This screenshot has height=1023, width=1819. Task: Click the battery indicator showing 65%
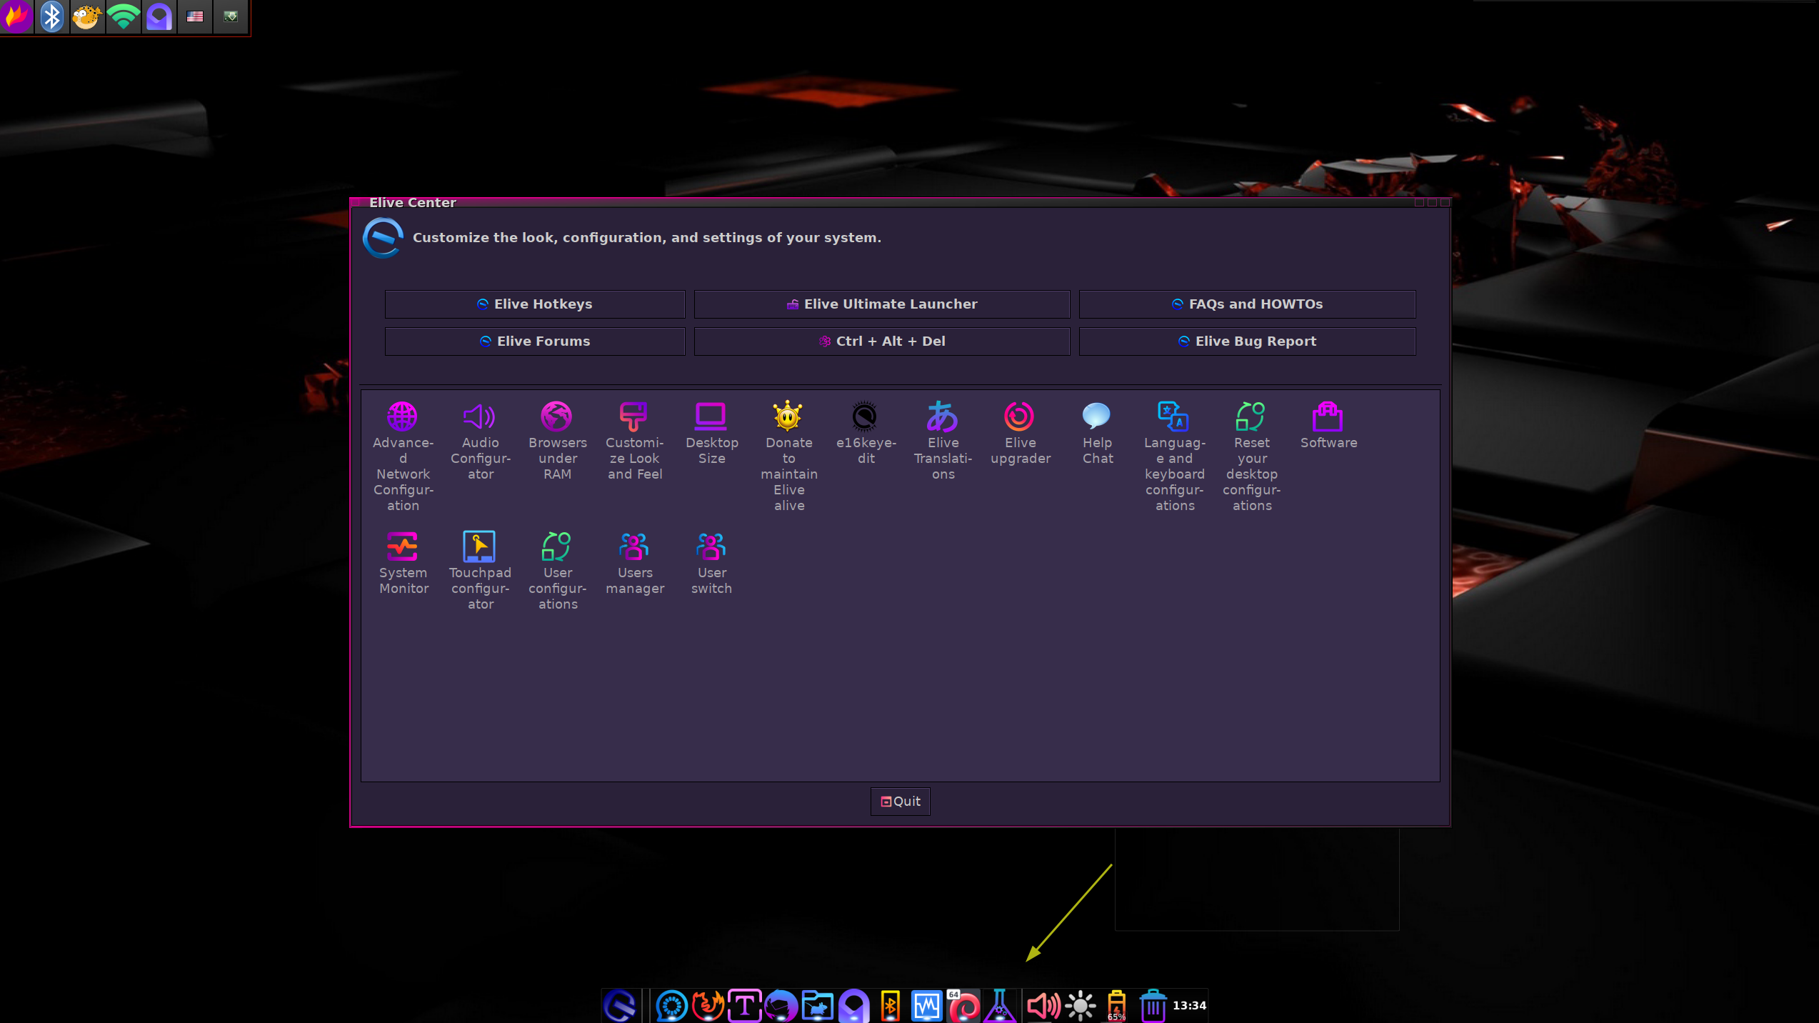pos(1116,1005)
